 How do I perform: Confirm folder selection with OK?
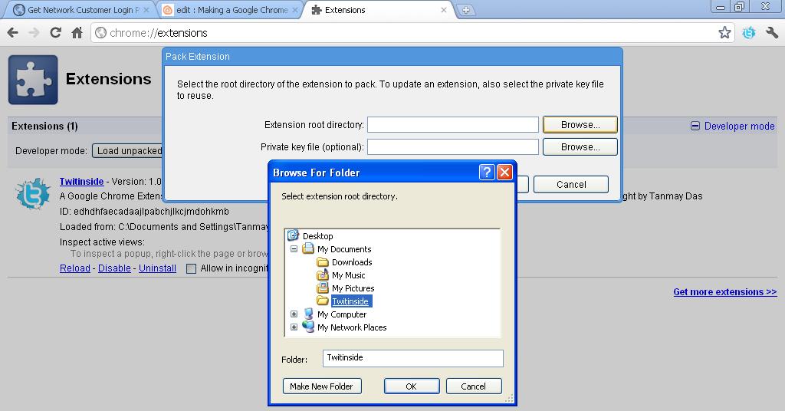coord(412,386)
